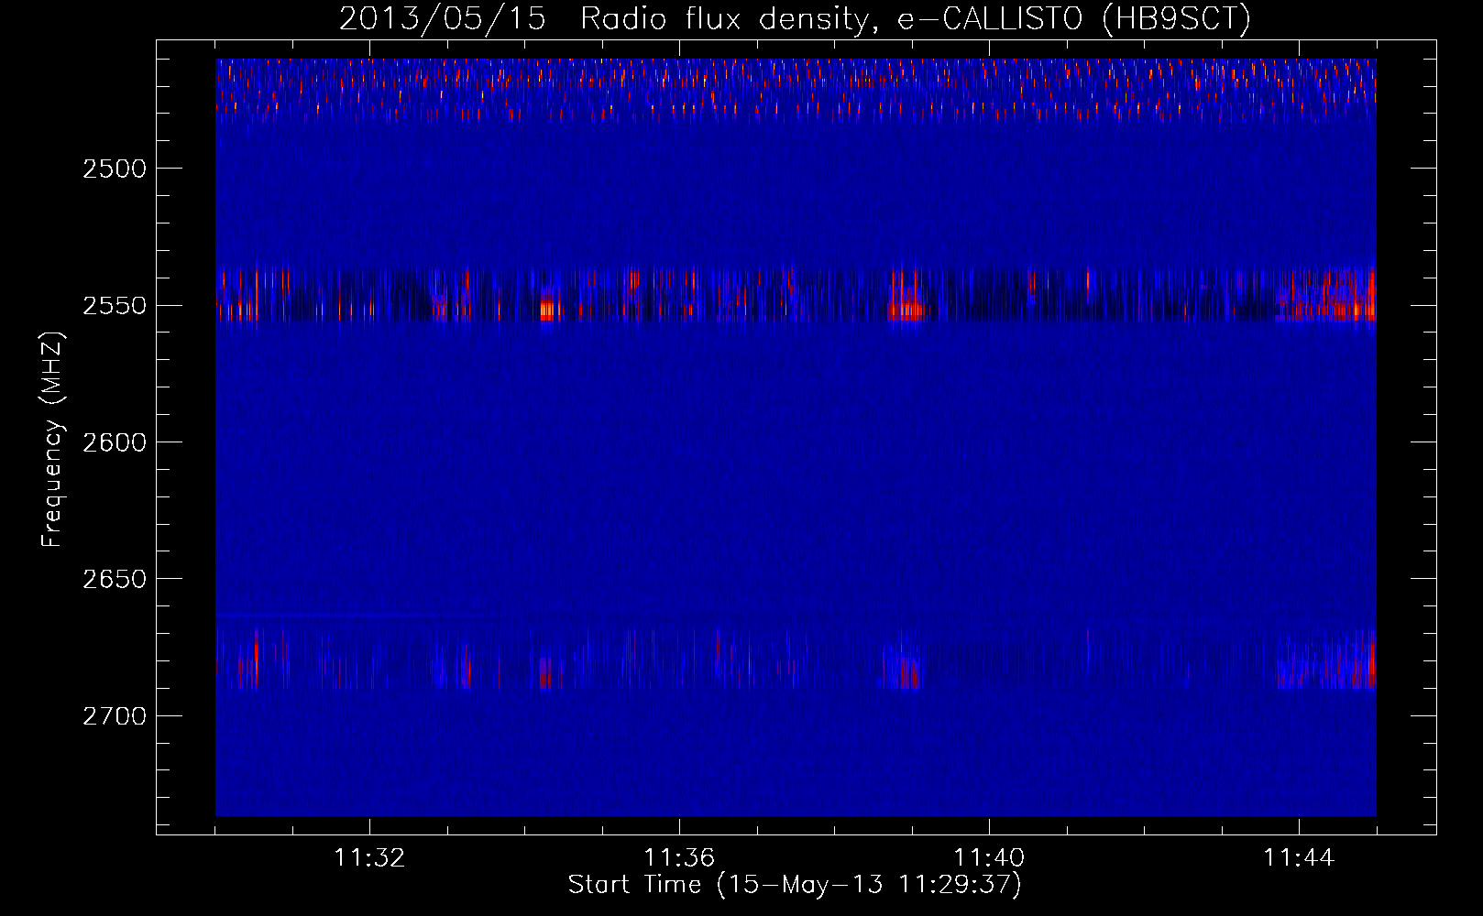The image size is (1483, 916).
Task: Click the plot title date 2013/05/15
Action: pos(442,18)
